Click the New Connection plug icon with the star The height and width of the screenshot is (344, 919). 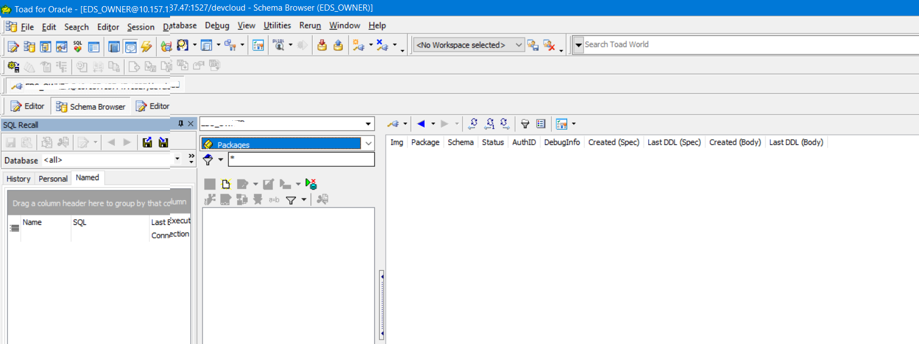tap(359, 45)
